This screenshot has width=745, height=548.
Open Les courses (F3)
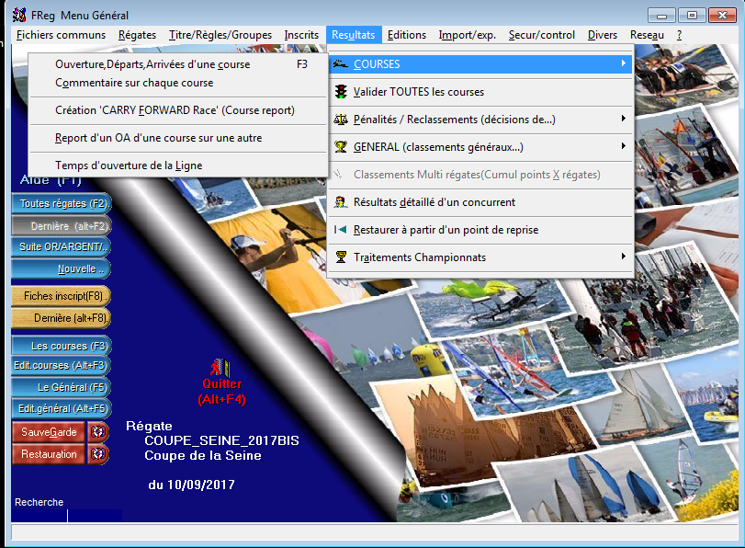(x=62, y=346)
